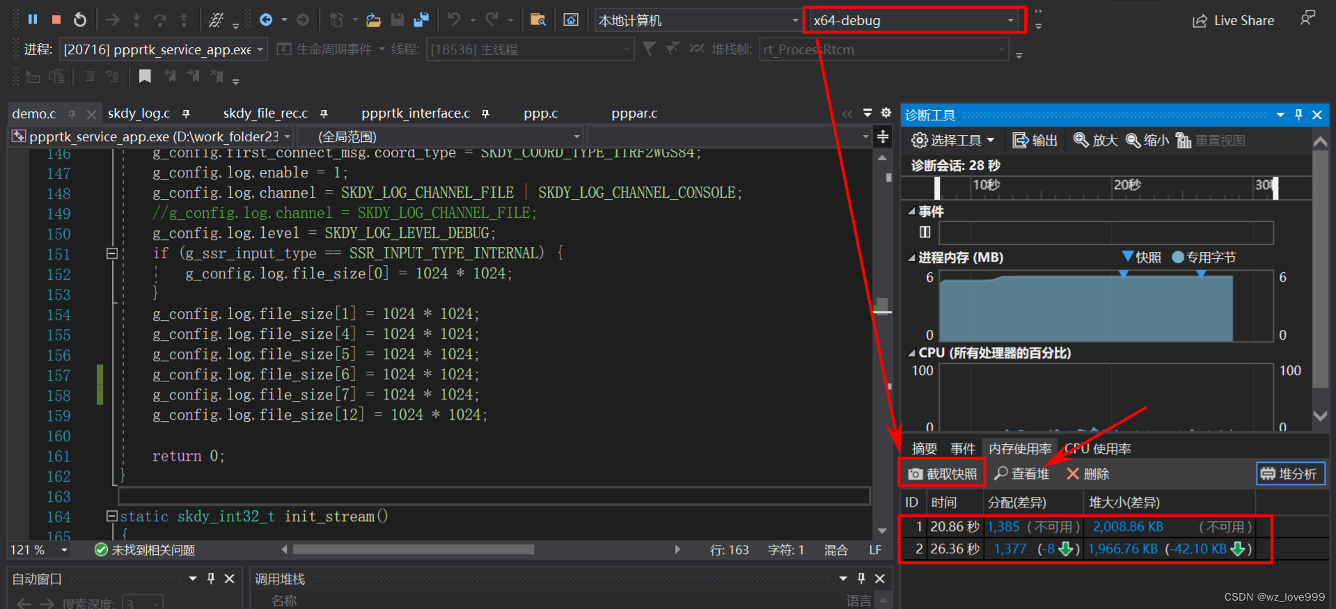Zoom in on the diagnostic timeline
Image resolution: width=1336 pixels, height=609 pixels.
(x=1095, y=141)
